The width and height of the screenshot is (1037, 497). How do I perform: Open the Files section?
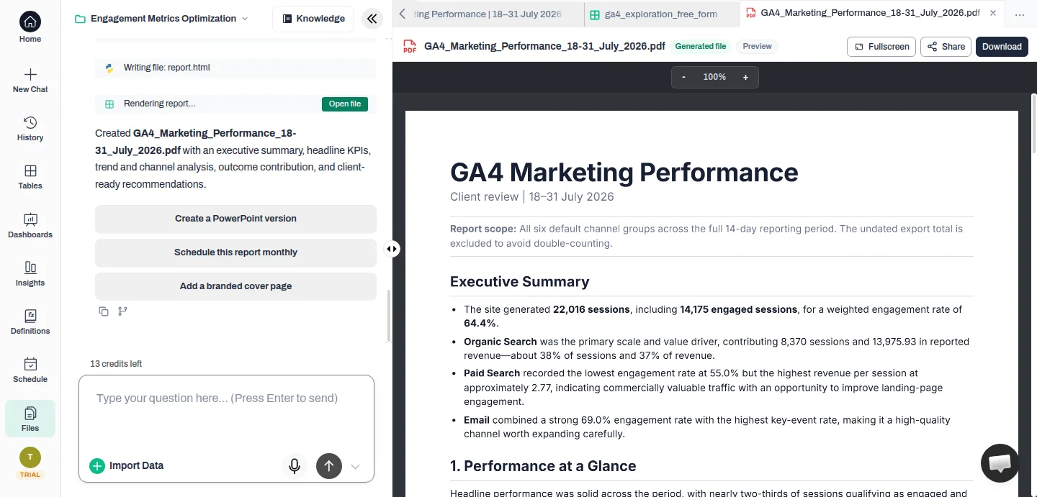pyautogui.click(x=30, y=419)
